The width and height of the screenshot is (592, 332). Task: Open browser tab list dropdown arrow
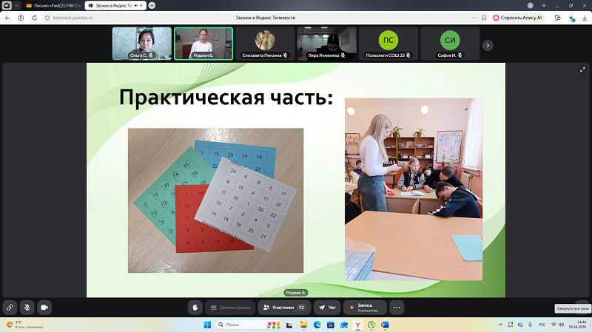pyautogui.click(x=16, y=6)
